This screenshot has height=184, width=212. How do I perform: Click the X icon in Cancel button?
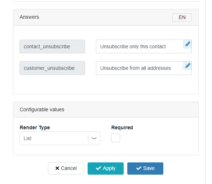57,168
